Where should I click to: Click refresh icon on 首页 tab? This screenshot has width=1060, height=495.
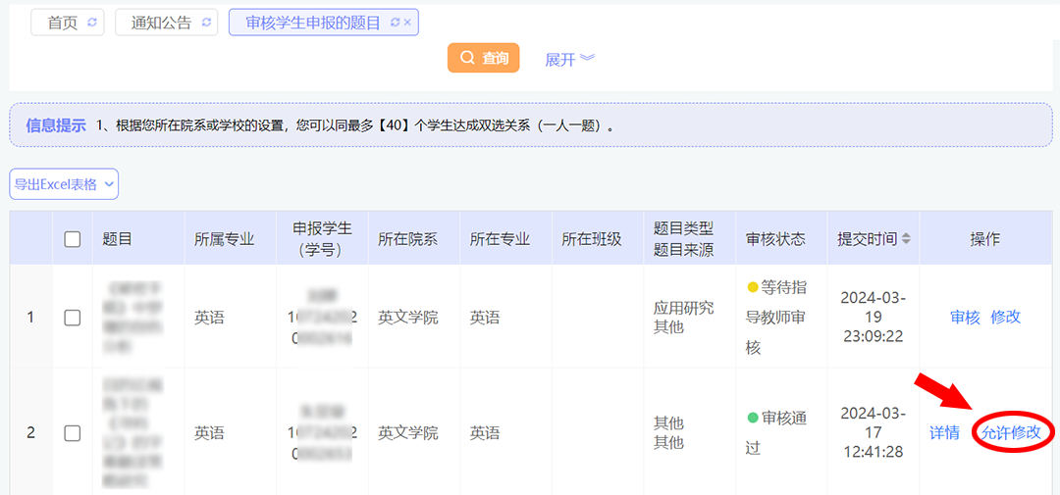[x=92, y=23]
